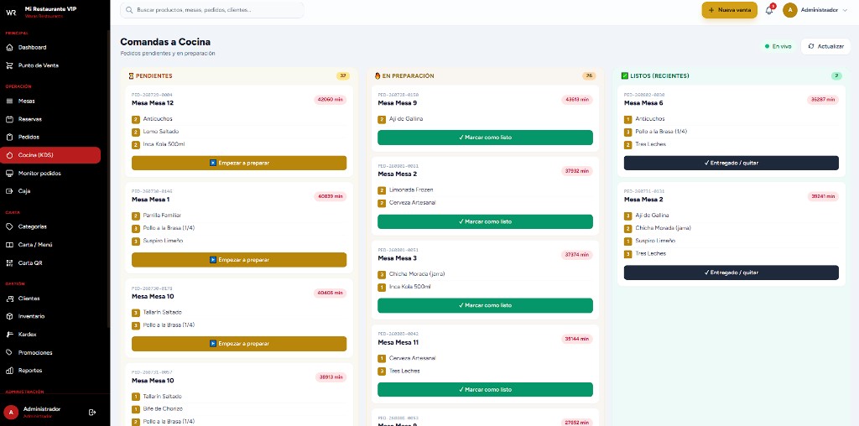Click the Categorías tag icon

pos(9,226)
